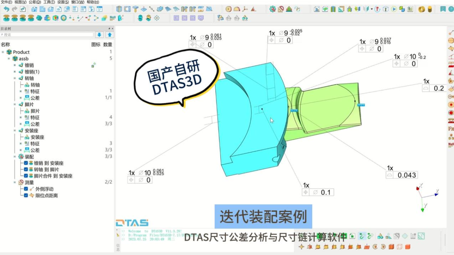Select 特征 item under 安装座
Viewport: 454px width, 255px height.
tap(35, 144)
